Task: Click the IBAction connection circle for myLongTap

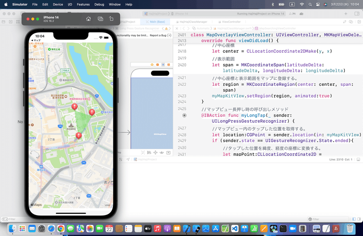Action: tap(184, 115)
